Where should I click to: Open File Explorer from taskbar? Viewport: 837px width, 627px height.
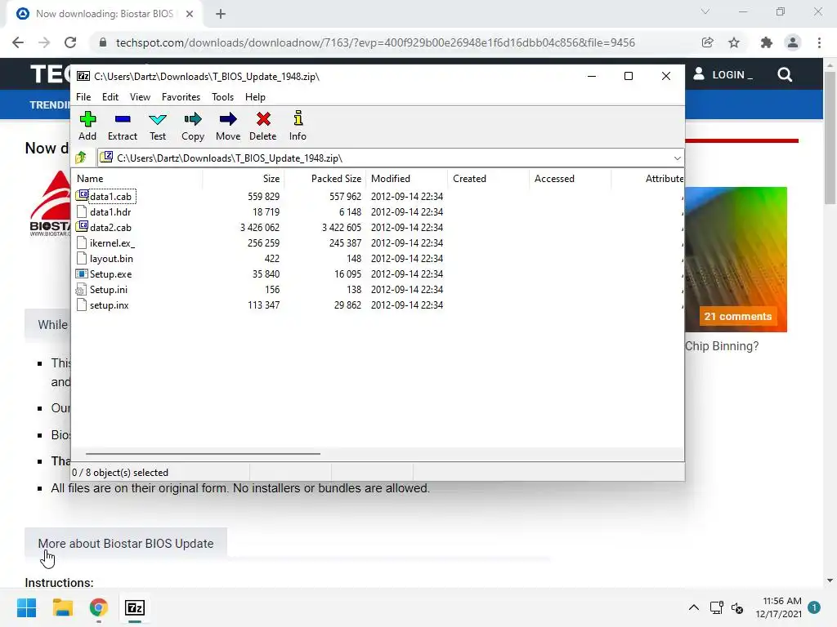tap(63, 607)
